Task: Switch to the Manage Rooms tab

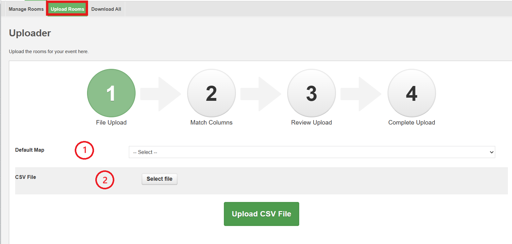Action: 26,9
